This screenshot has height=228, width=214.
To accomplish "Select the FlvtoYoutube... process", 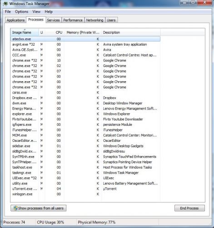I will [x=85, y=119].
